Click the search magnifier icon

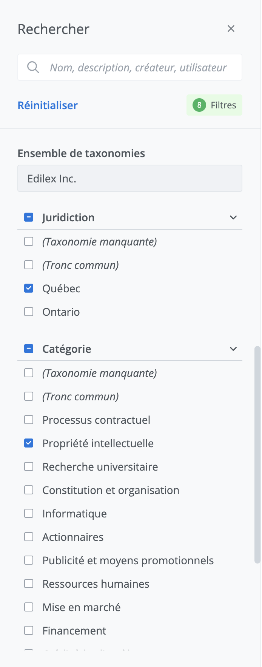pos(33,68)
